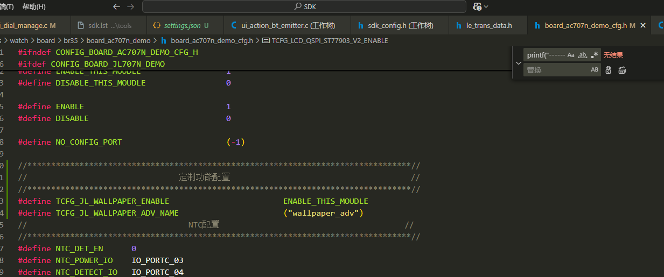Switch to the settings.json tab
Viewport: 664px width, 277px height.
pyautogui.click(x=185, y=25)
